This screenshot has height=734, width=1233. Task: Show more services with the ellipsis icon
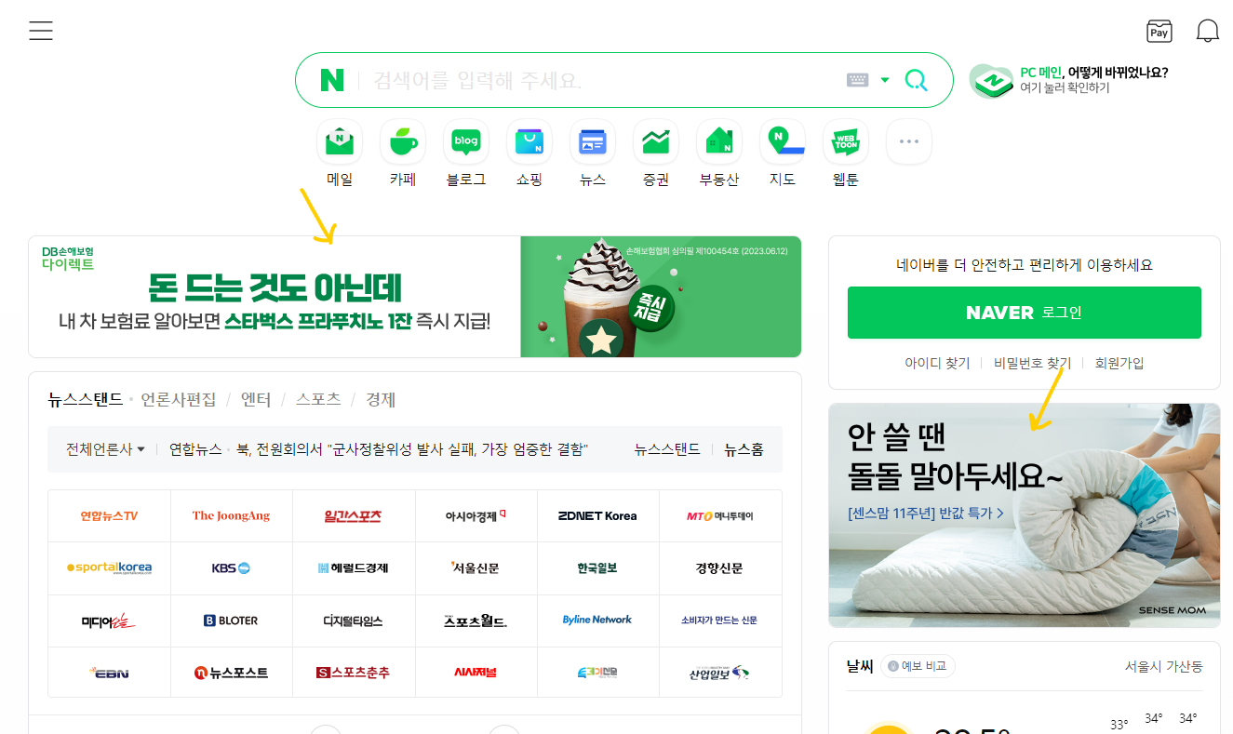coord(909,141)
